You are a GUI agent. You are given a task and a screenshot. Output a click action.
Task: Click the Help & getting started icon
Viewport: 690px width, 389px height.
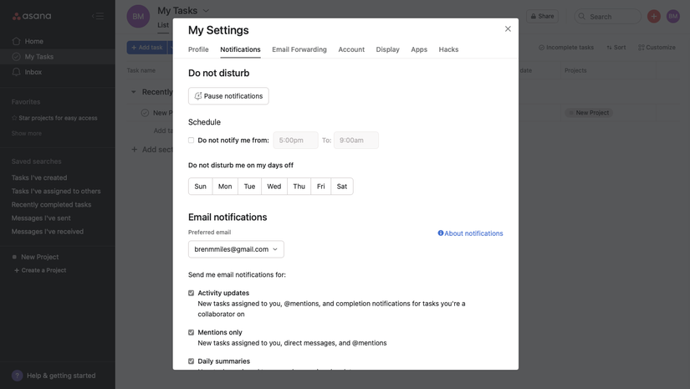[x=17, y=376]
